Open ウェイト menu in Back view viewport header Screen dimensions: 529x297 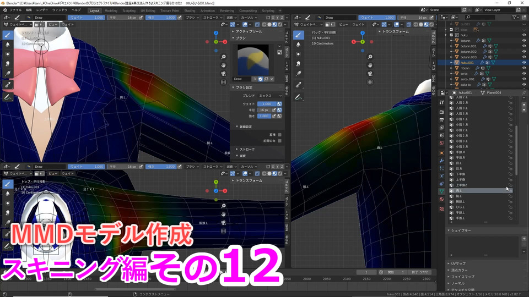(x=358, y=24)
